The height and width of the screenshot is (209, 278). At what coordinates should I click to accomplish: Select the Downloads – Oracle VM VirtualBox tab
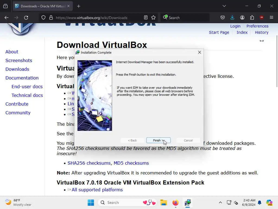pyautogui.click(x=43, y=6)
